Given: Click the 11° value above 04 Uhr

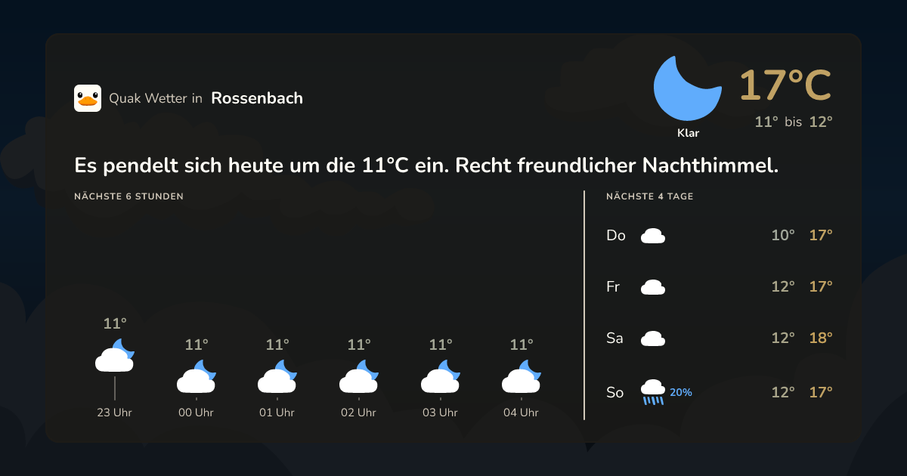Looking at the screenshot, I should [x=522, y=345].
